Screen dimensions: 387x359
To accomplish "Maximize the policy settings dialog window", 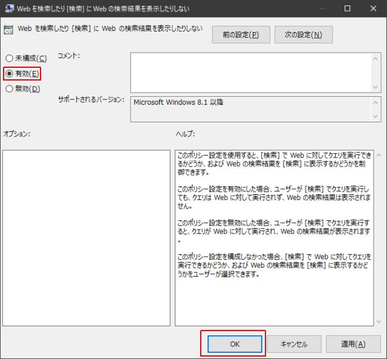I will click(x=347, y=8).
